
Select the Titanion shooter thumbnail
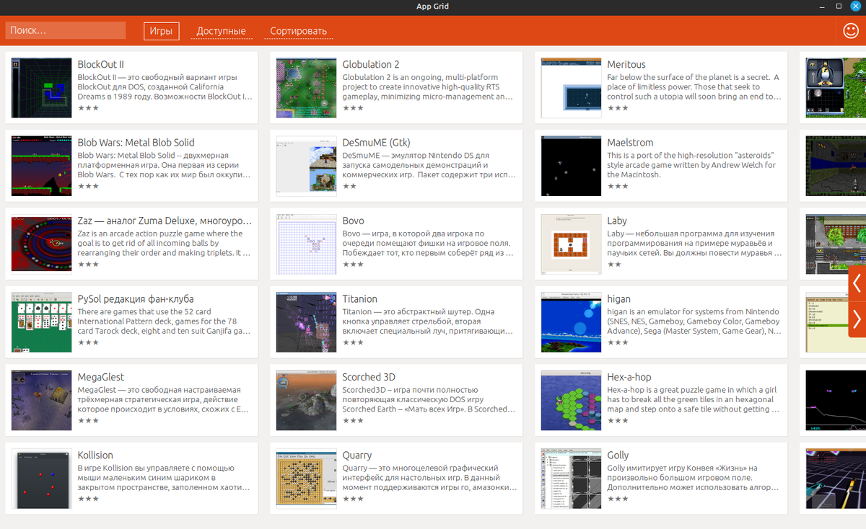[306, 322]
